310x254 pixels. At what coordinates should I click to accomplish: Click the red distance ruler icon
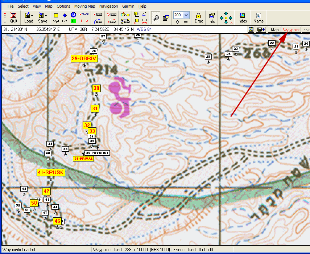(144, 21)
